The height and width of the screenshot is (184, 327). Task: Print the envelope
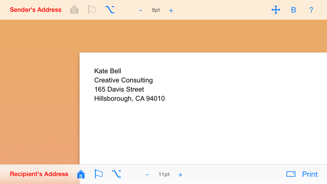pyautogui.click(x=310, y=174)
